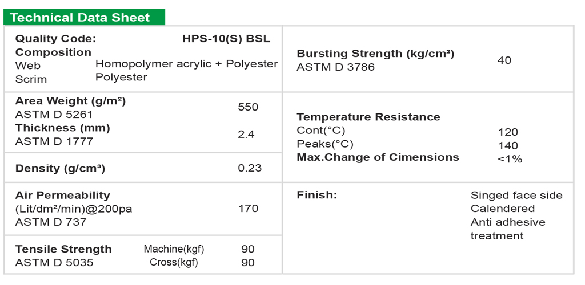Select the Peaks(°C) value 140
585x285 pixels.
tap(508, 145)
